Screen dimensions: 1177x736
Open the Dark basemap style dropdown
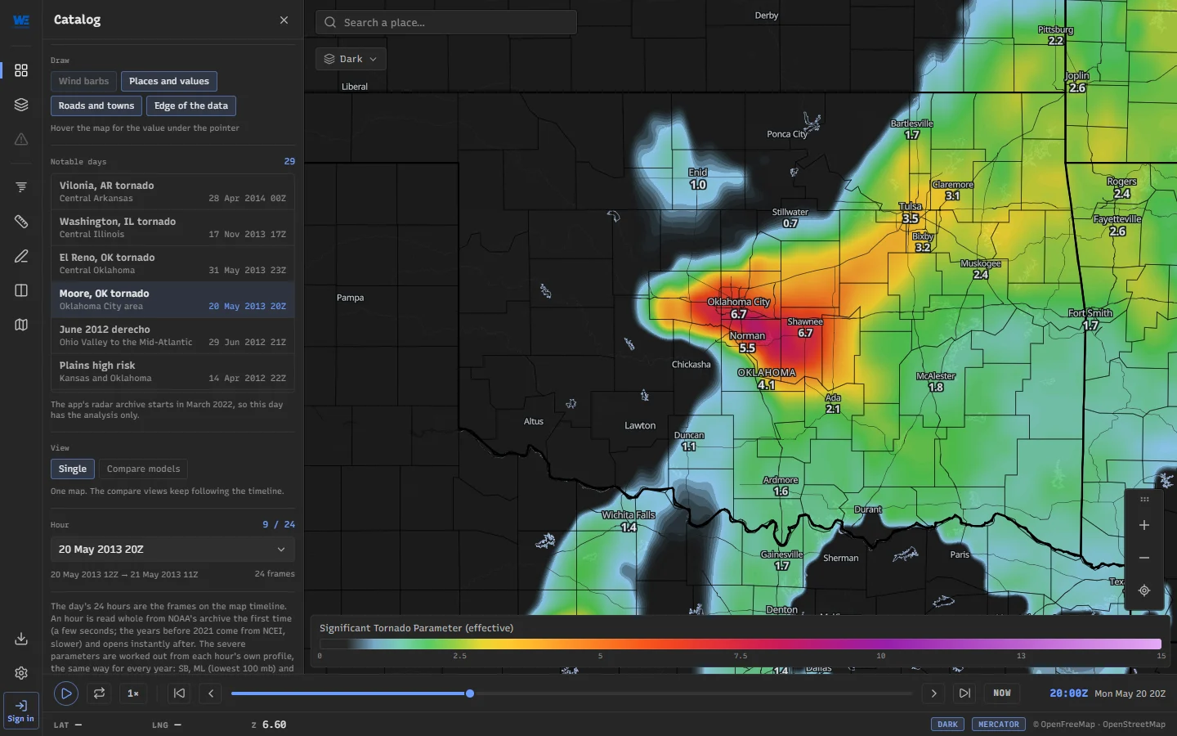[x=351, y=59]
